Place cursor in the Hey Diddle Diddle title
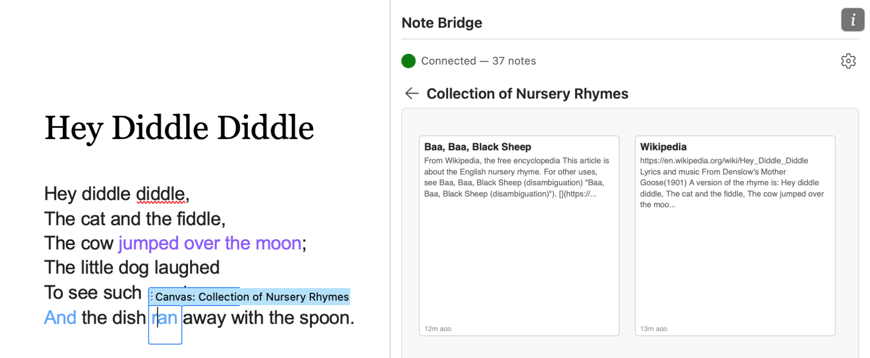Viewport: 870px width, 358px height. [x=179, y=128]
